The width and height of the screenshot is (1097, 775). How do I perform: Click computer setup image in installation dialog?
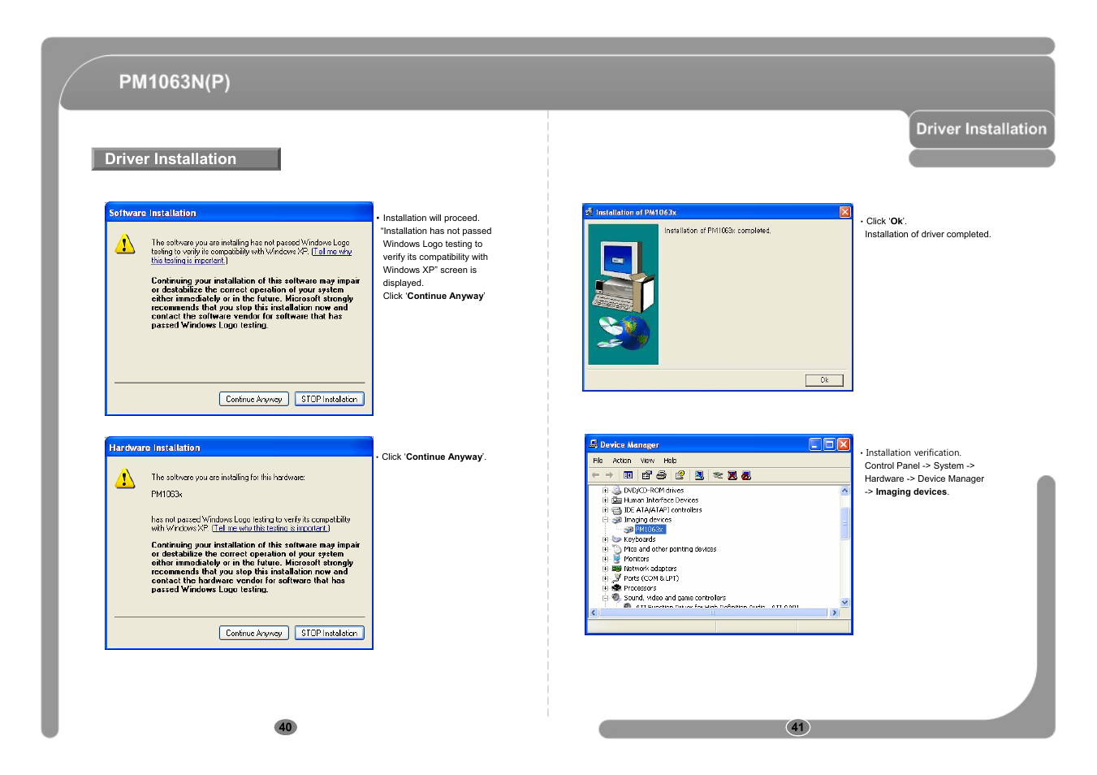point(623,294)
